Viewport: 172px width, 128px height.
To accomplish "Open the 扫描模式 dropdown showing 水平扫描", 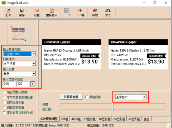I will [34, 64].
